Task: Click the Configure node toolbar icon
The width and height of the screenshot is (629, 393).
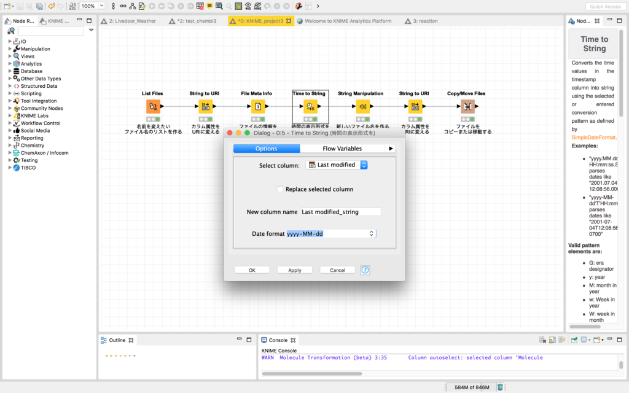Action: point(142,6)
